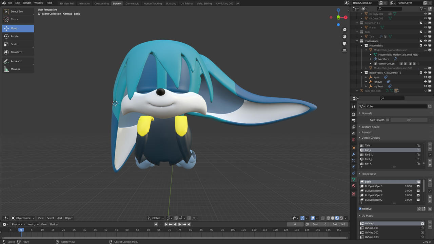The width and height of the screenshot is (434, 244).
Task: Choose the Rotate tool
Action: pyautogui.click(x=18, y=36)
